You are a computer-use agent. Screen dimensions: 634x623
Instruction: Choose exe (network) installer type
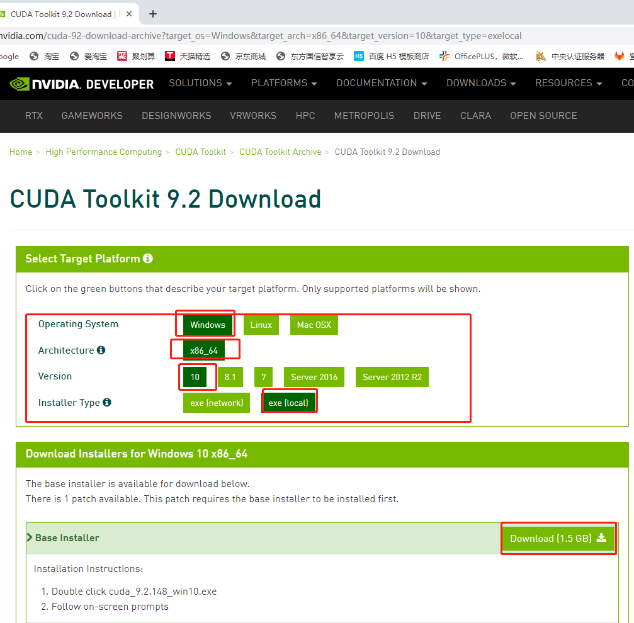point(217,403)
